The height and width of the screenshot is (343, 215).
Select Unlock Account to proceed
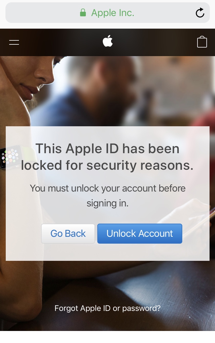click(140, 234)
